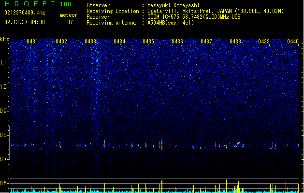Click the date stamp 02.12.27 04:30
This screenshot has width=304, height=193.
pyautogui.click(x=25, y=22)
